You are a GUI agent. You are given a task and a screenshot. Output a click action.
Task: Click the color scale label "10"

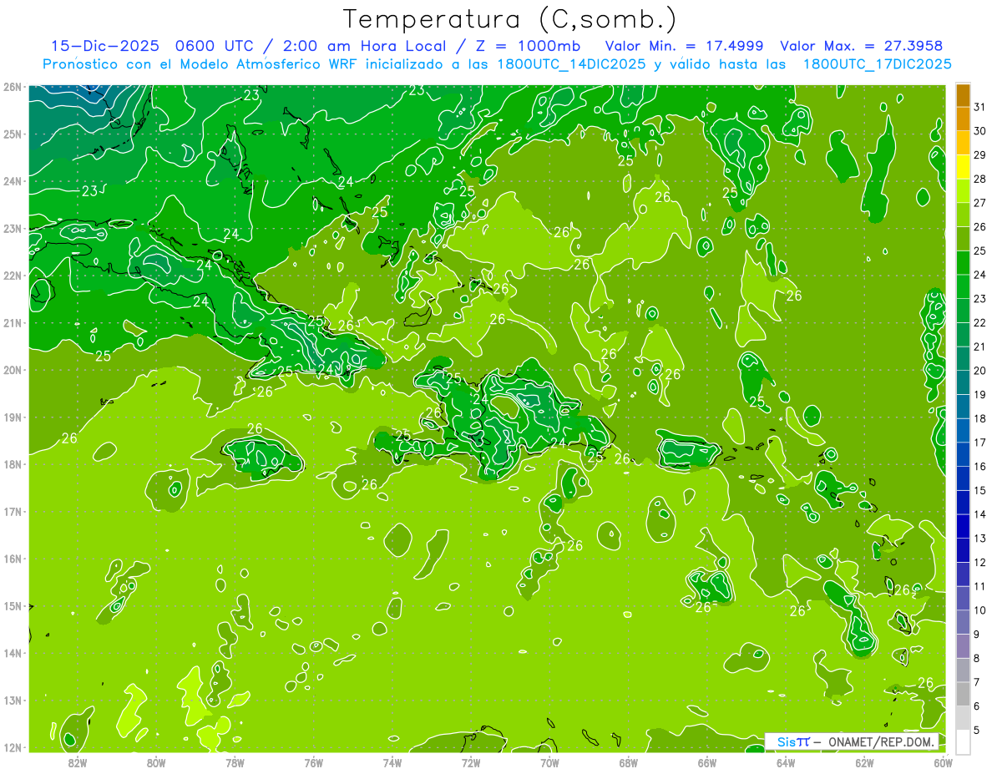(x=980, y=610)
